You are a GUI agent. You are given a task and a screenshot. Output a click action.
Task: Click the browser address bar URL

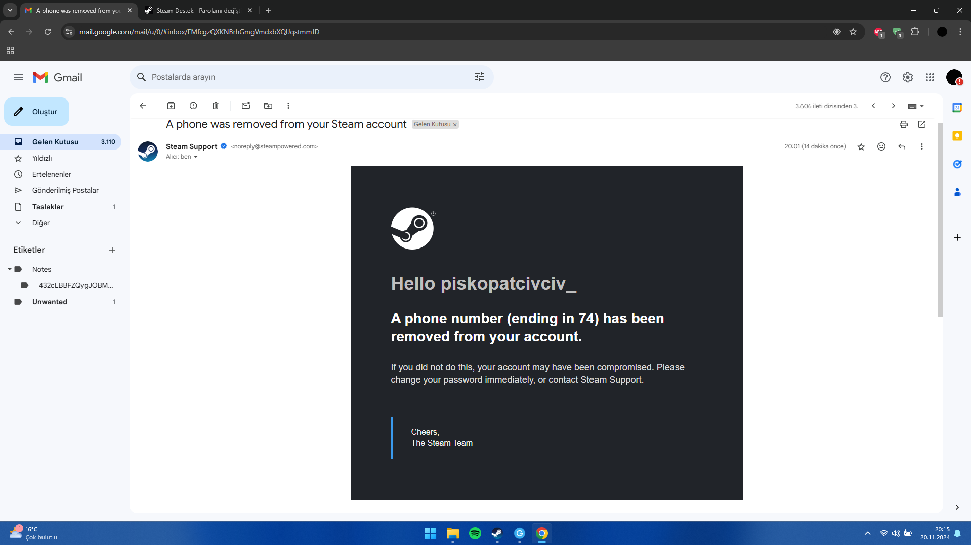[199, 32]
